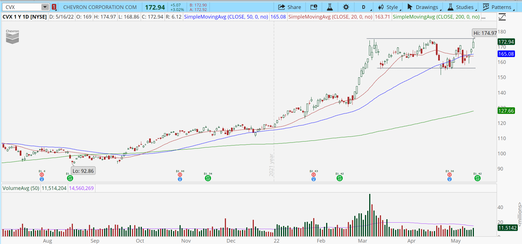Click the date readout D: 5/16/22
The width and height of the screenshot is (522, 244).
click(x=61, y=17)
